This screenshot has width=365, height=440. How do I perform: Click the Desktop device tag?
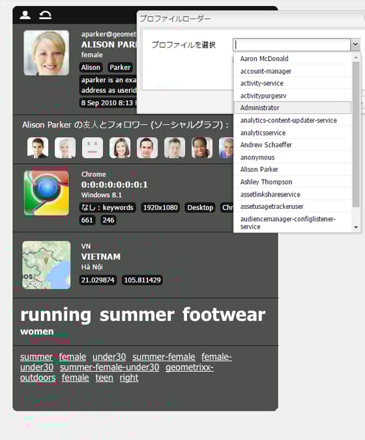coord(200,208)
